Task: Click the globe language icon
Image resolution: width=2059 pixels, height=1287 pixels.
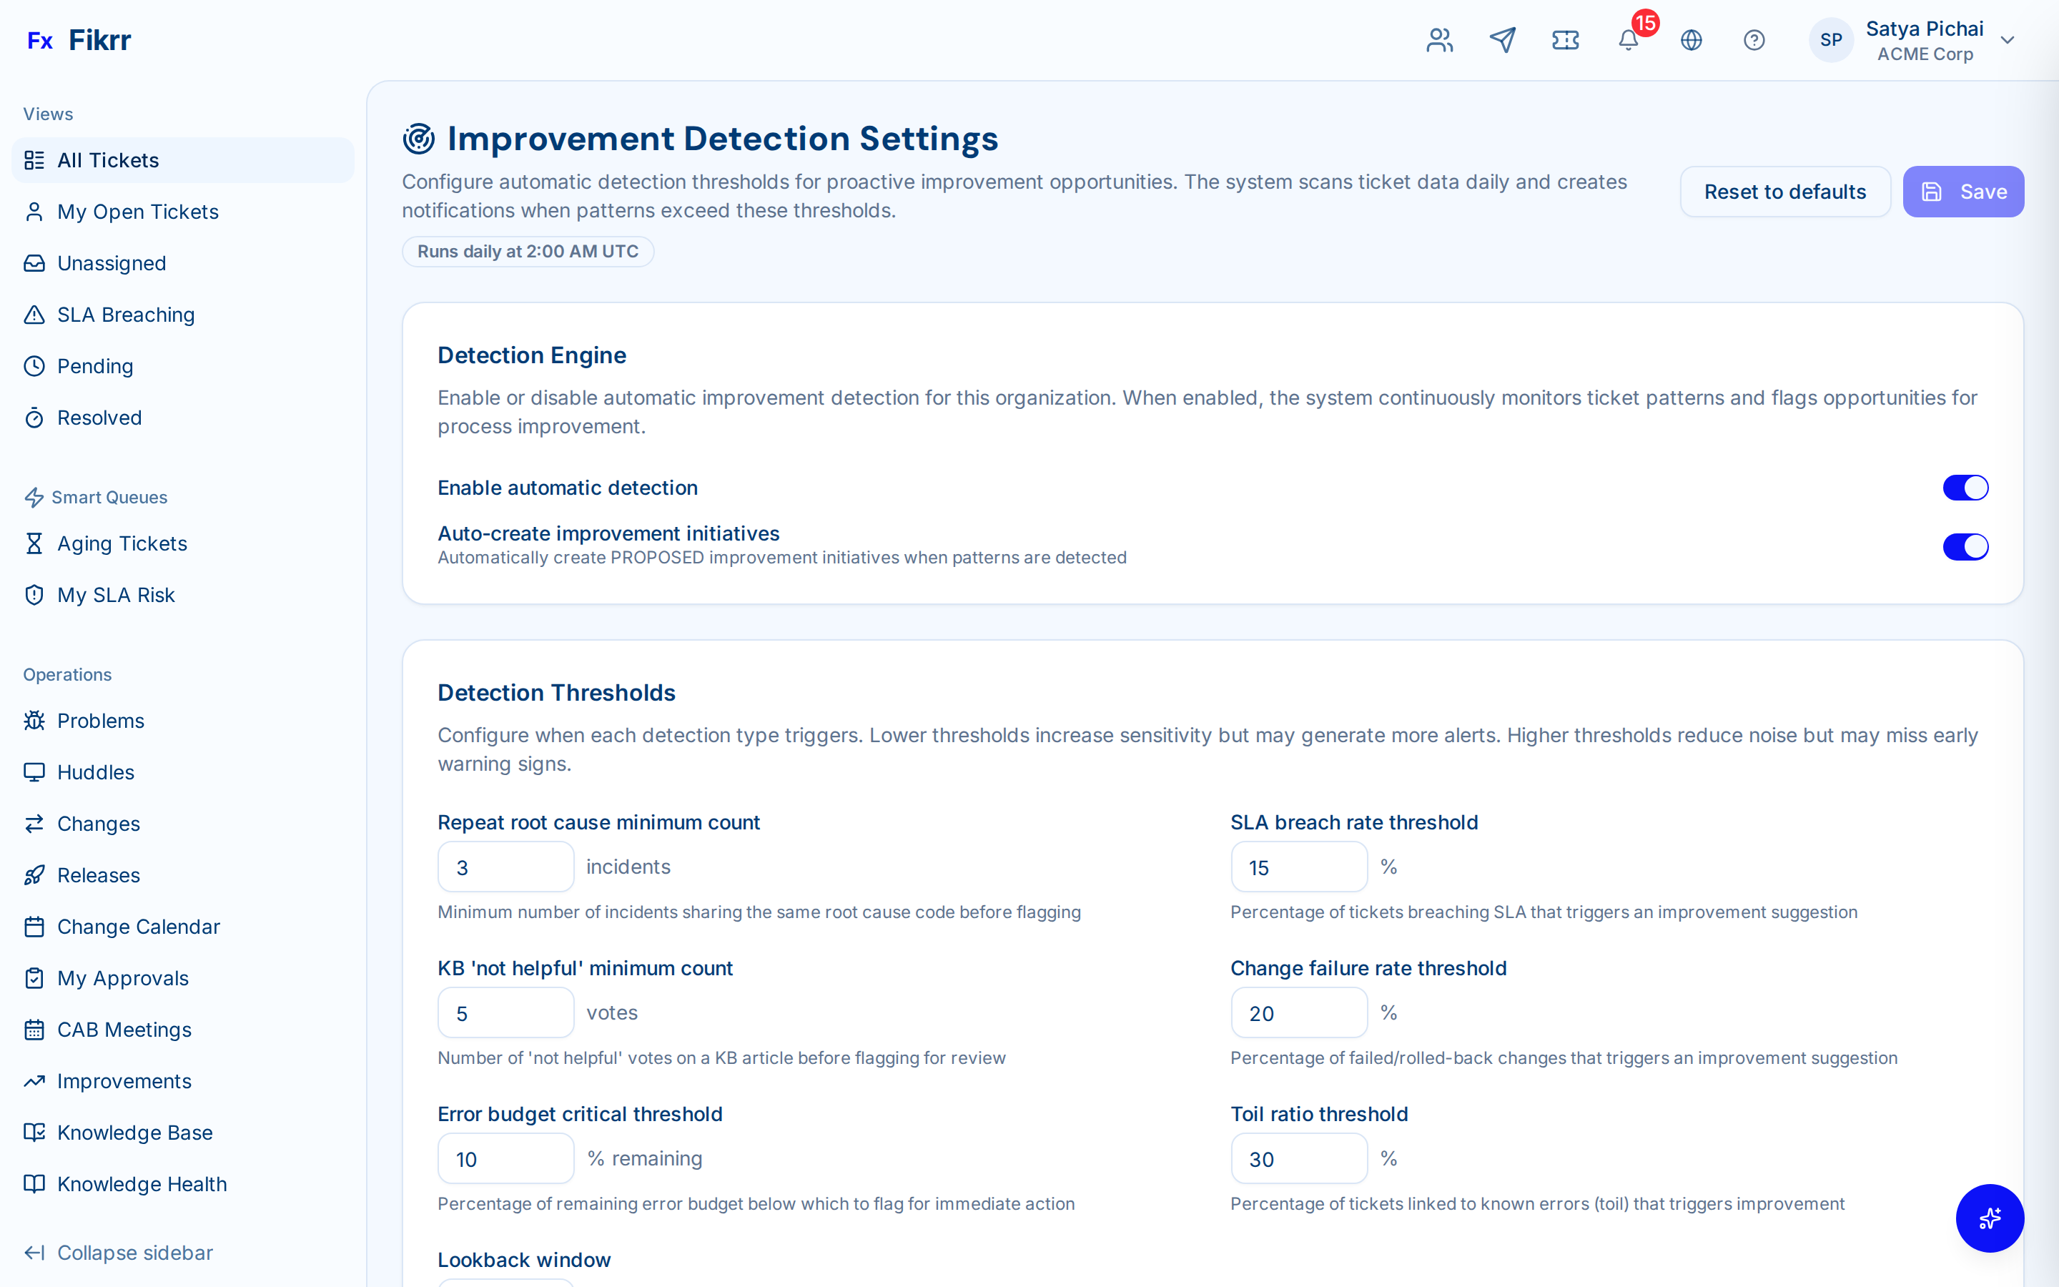Action: pos(1692,40)
